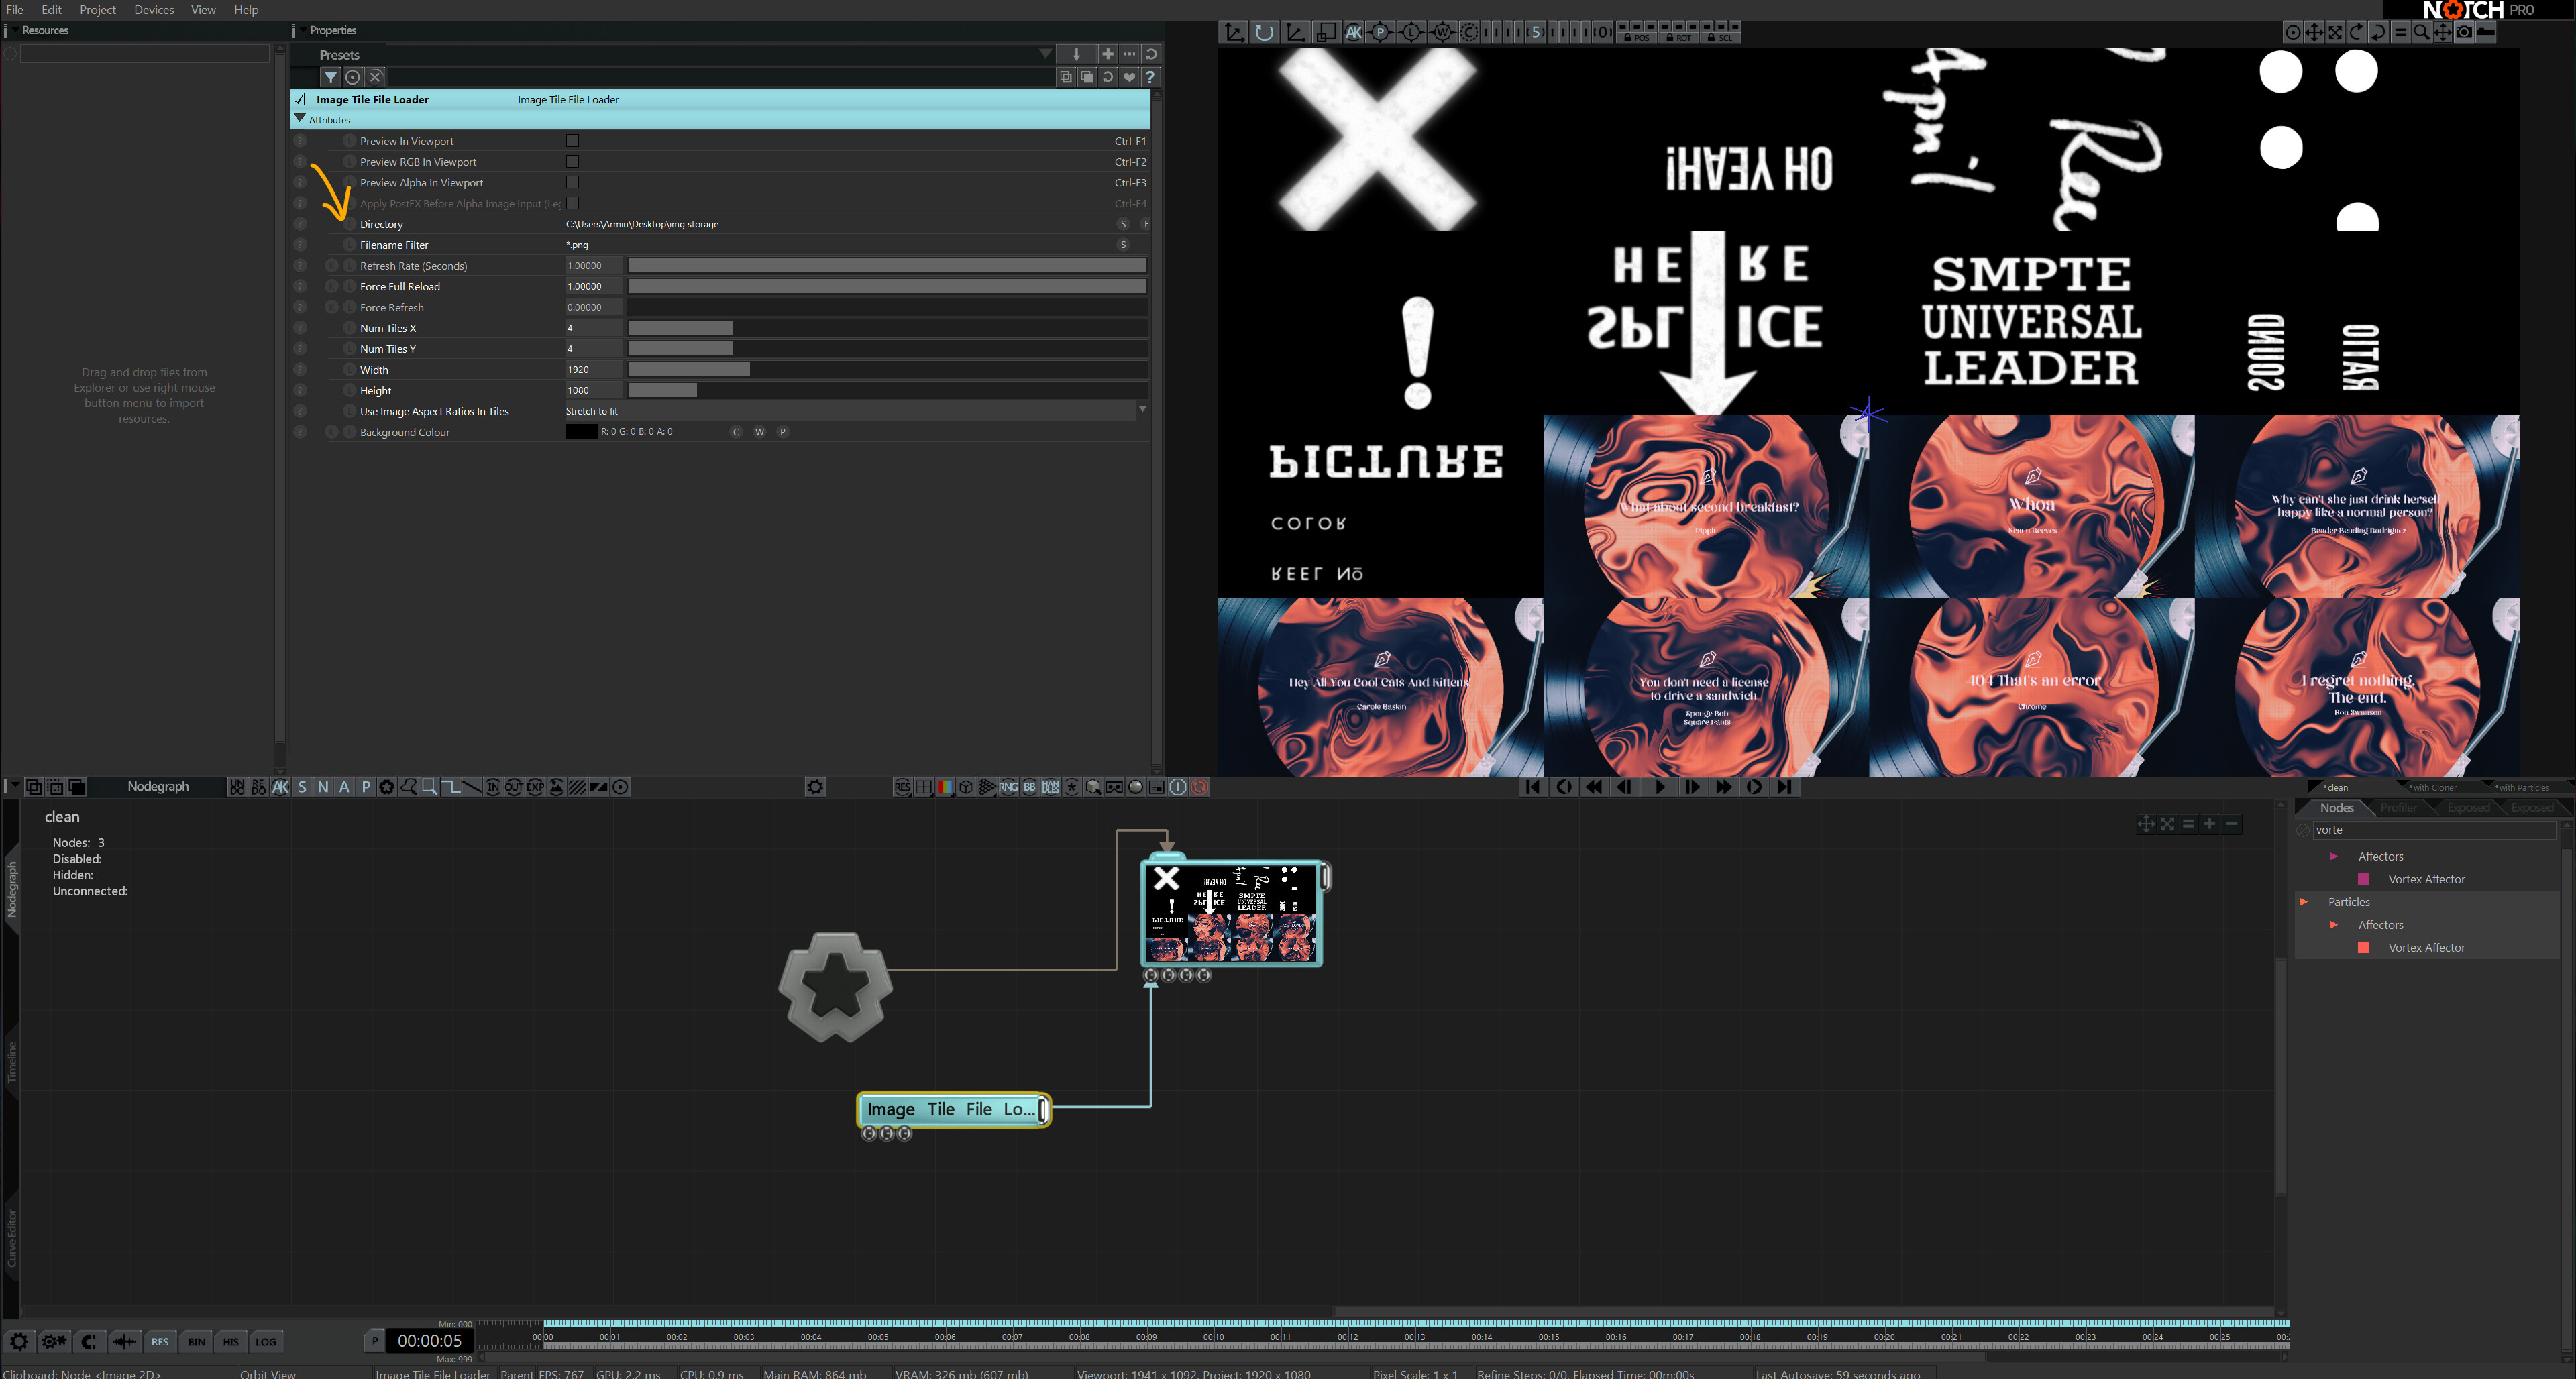The image size is (2576, 1379).
Task: Click the S button in the Nodegraph toolbar
Action: tap(302, 787)
